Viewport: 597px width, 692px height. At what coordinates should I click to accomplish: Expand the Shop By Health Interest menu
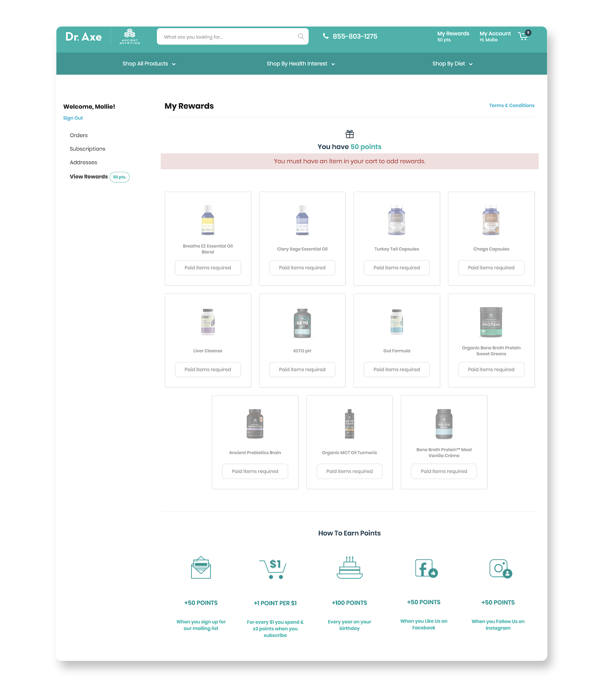(x=301, y=64)
